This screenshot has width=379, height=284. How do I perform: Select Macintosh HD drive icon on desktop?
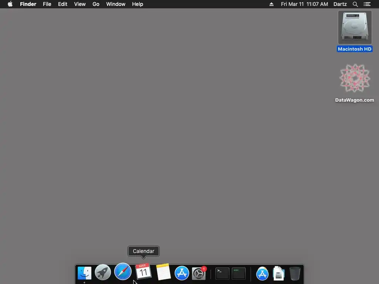(355, 27)
